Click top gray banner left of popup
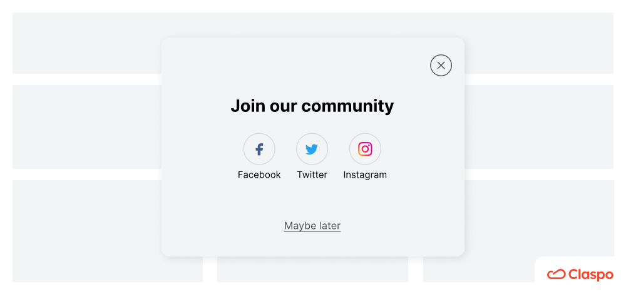The image size is (626, 294). [86, 43]
